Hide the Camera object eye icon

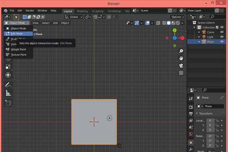[x=222, y=32]
